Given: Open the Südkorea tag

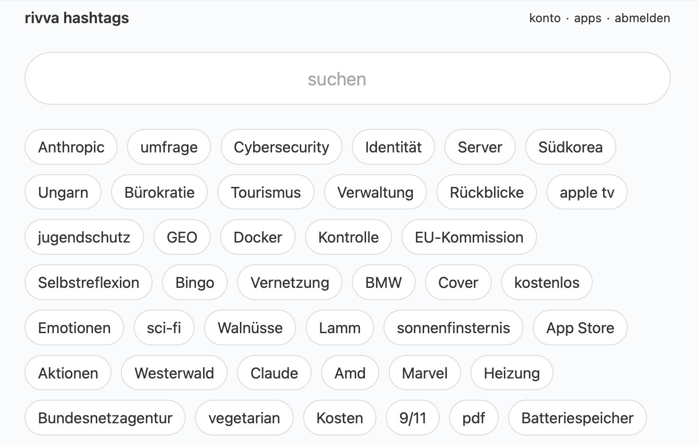Looking at the screenshot, I should point(571,147).
